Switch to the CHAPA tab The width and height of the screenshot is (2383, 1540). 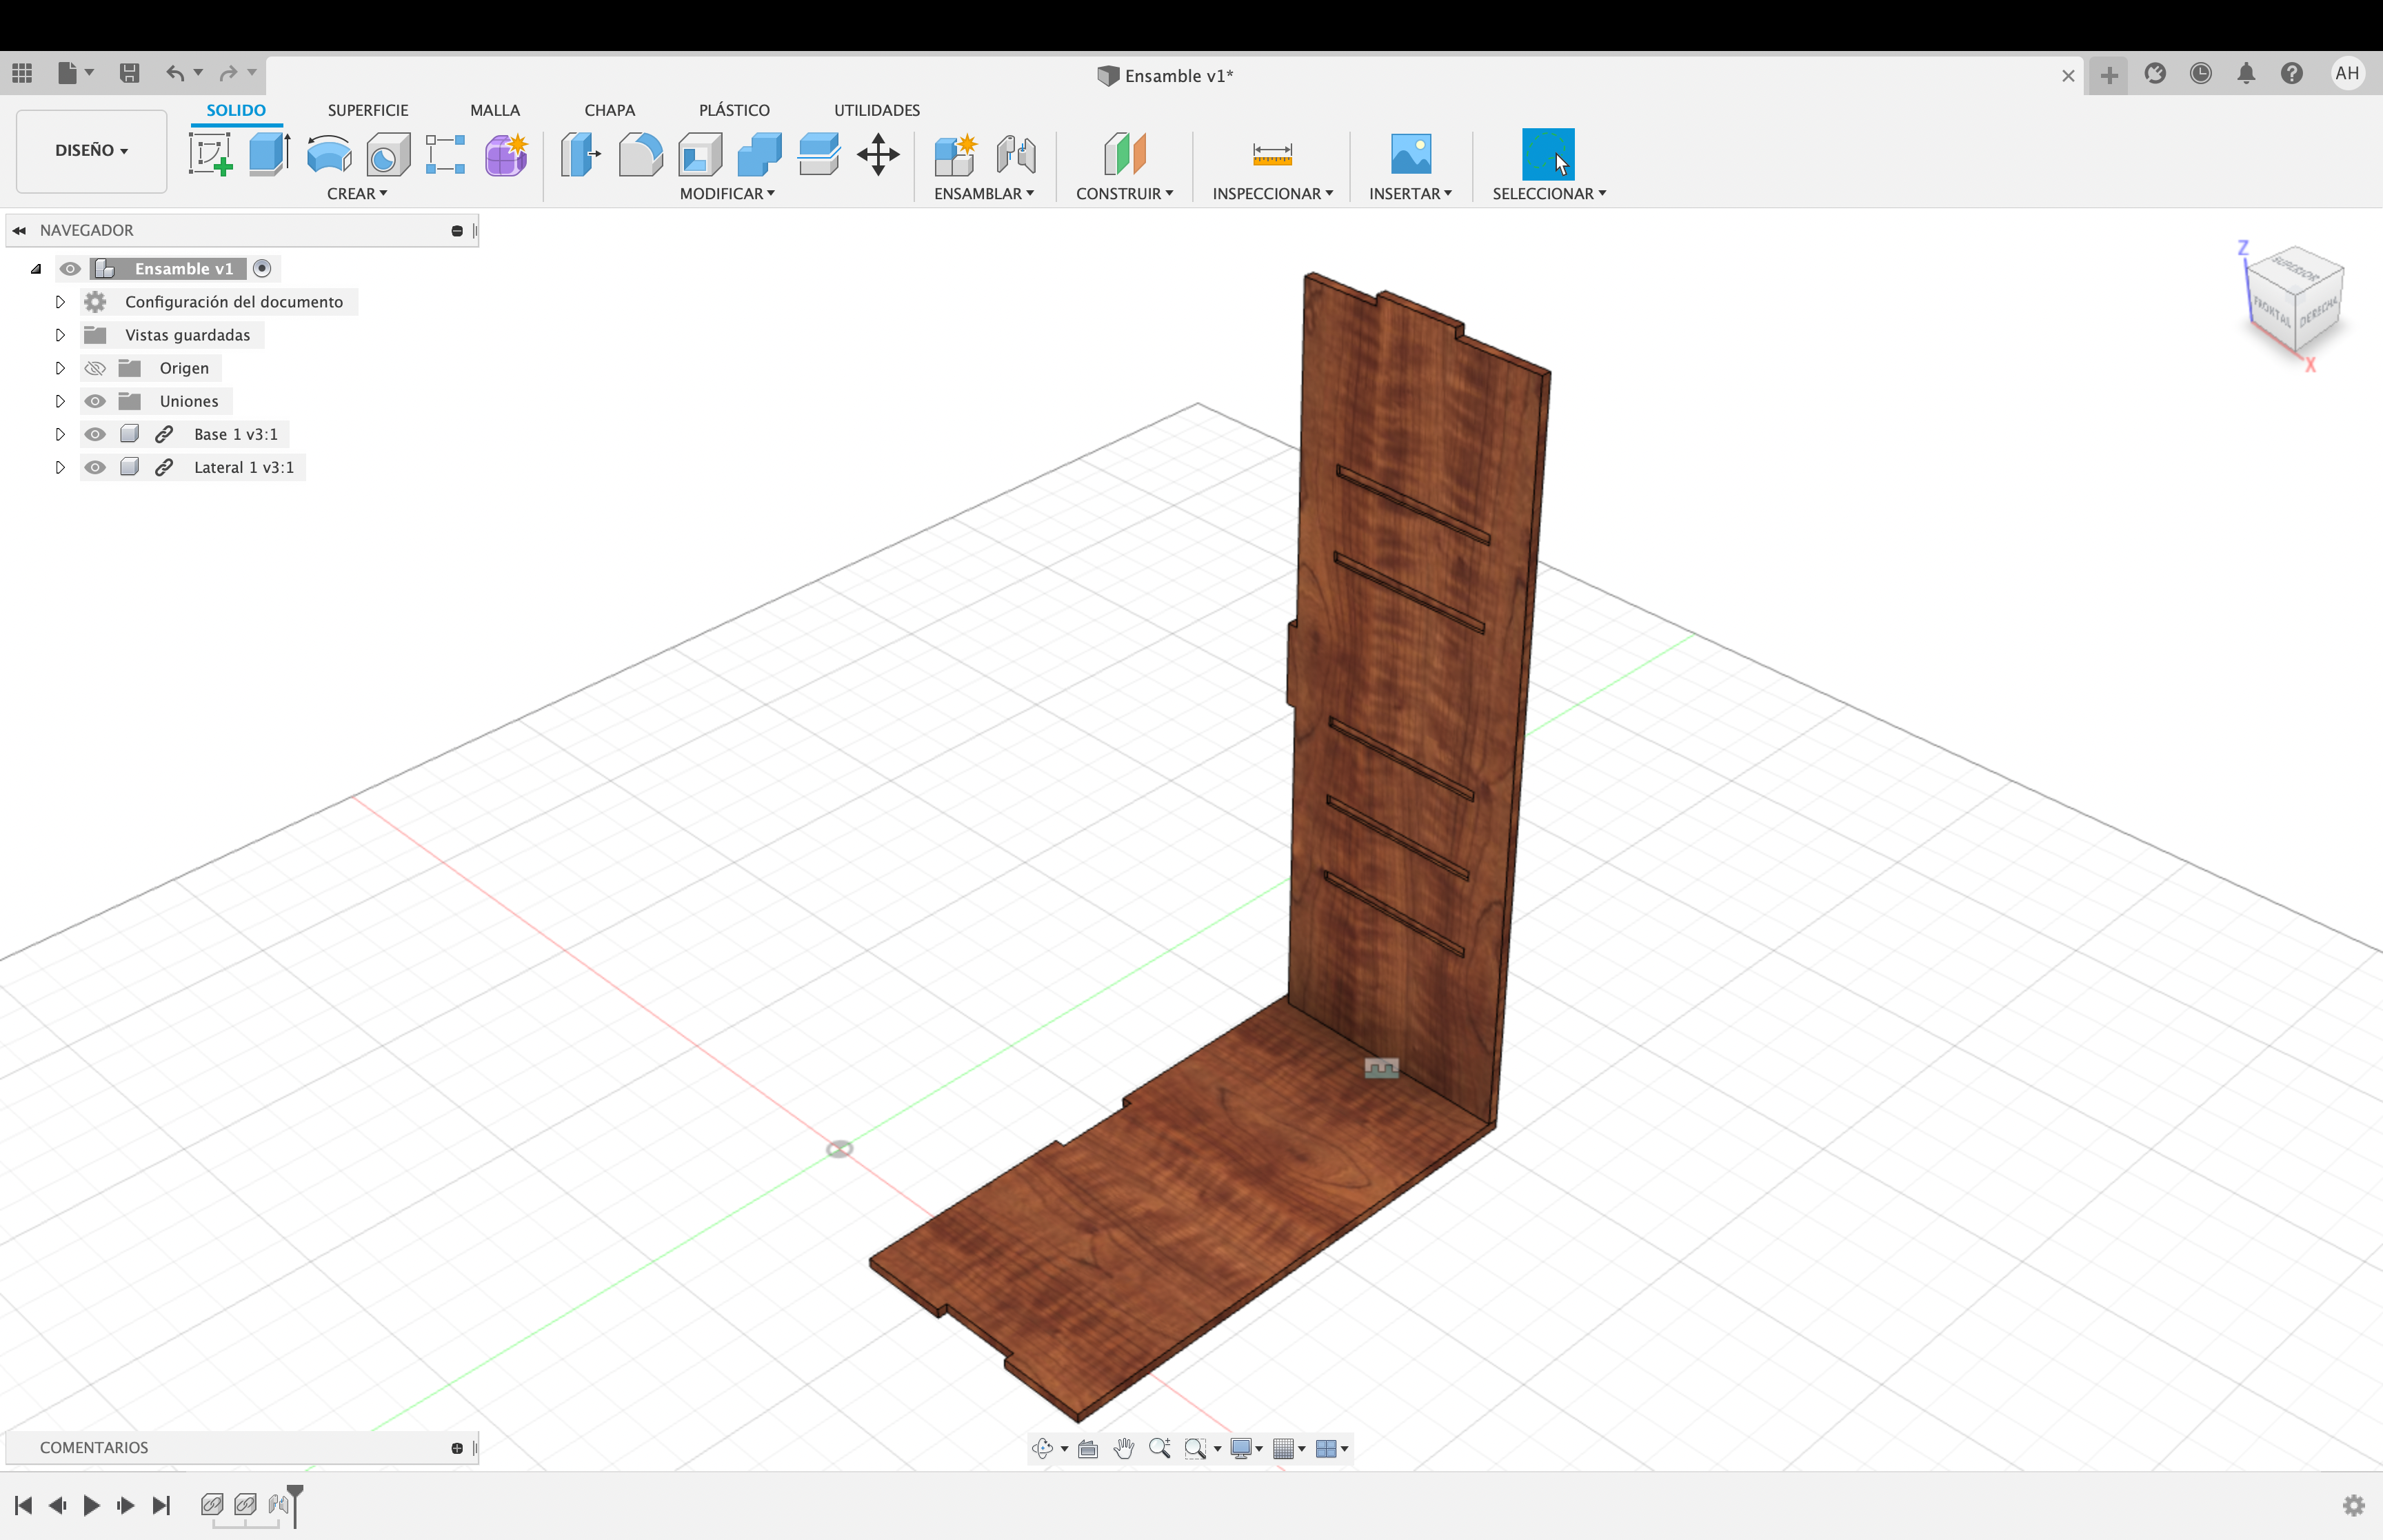[610, 110]
